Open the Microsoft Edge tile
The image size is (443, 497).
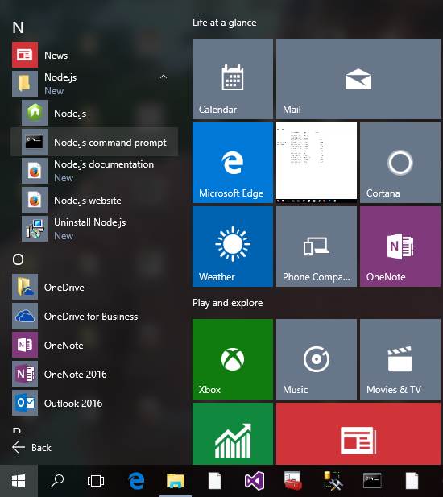233,163
